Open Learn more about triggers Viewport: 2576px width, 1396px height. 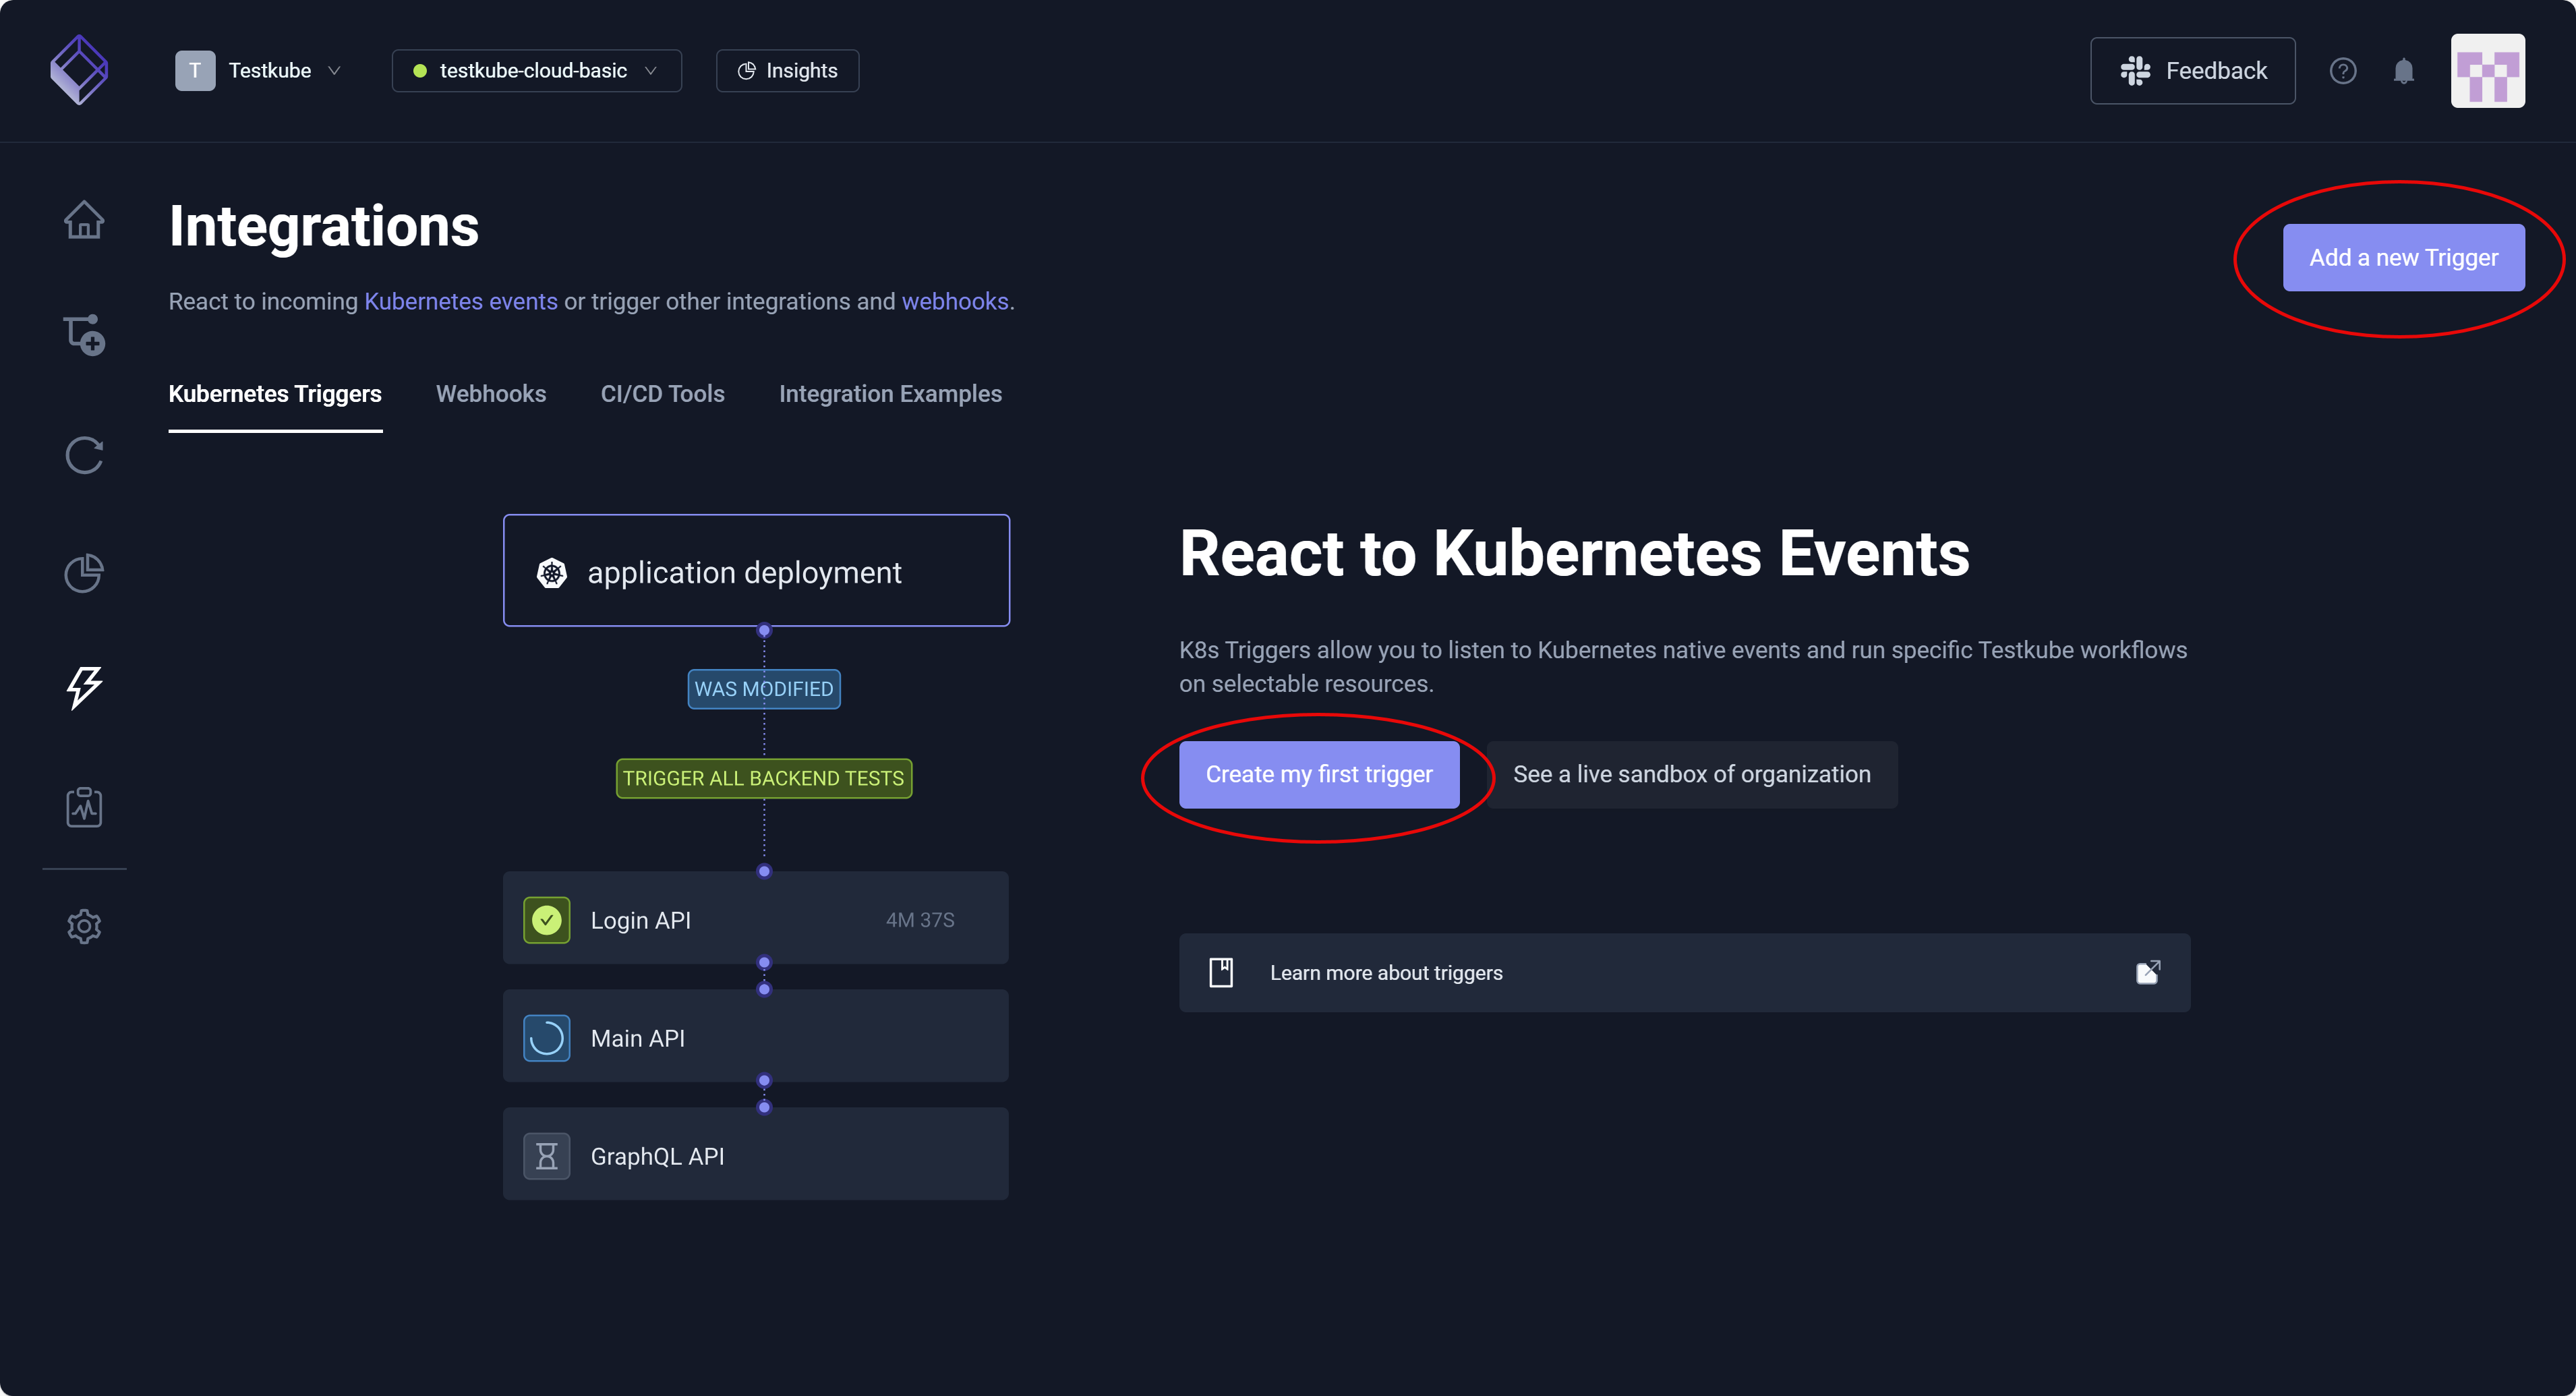point(1684,972)
